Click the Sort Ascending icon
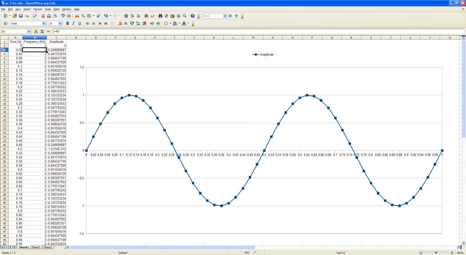The width and height of the screenshot is (466, 255). coord(132,16)
